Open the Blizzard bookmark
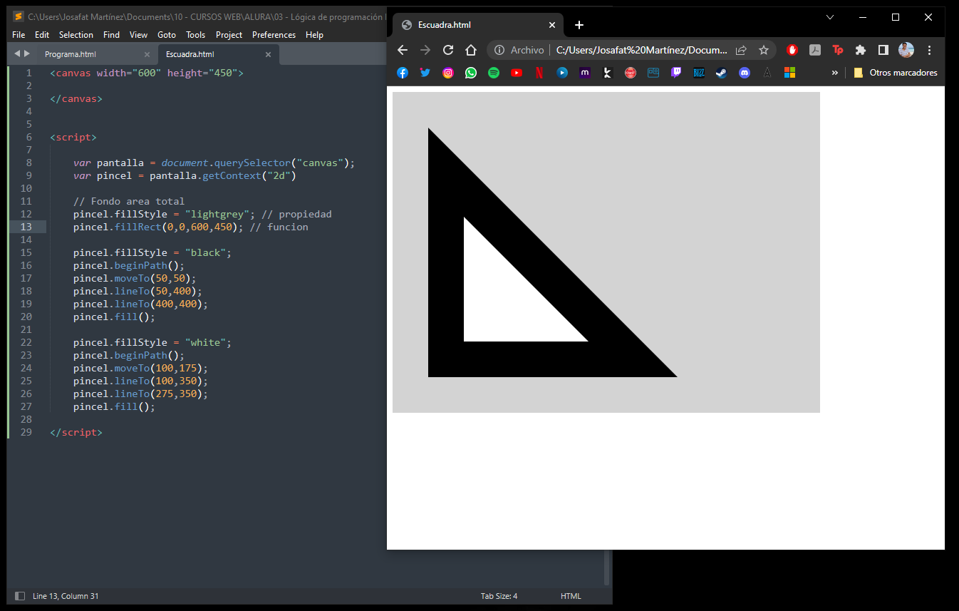Screen dimensions: 959x611 click(699, 73)
